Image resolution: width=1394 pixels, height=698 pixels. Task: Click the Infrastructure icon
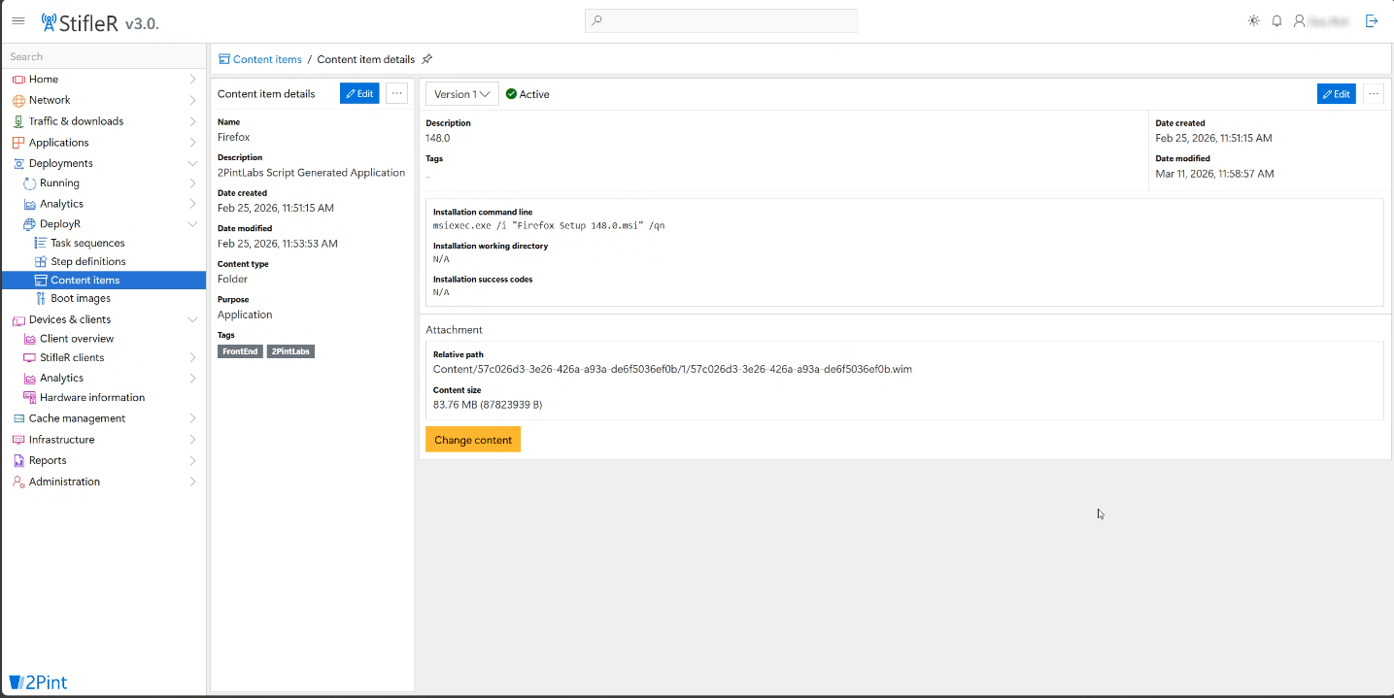(x=18, y=440)
